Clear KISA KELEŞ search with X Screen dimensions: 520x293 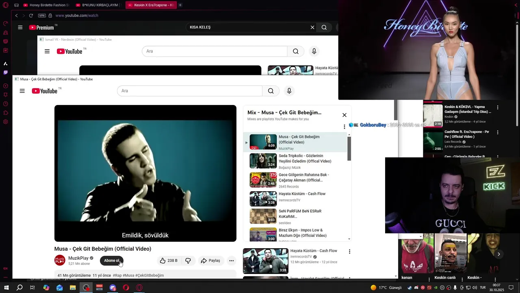click(312, 27)
